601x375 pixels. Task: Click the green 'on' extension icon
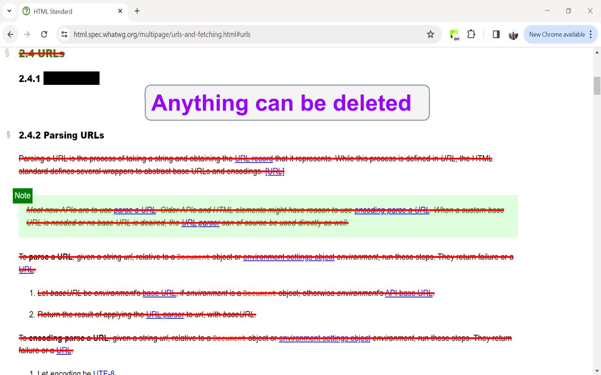pos(454,35)
